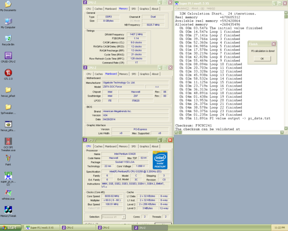The image size is (288, 231).
Task: Launch the wPrime.exe desktop icon
Action: point(8,194)
